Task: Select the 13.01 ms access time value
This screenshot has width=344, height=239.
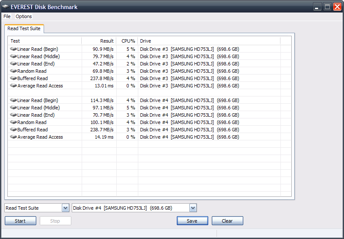Action: pyautogui.click(x=104, y=86)
